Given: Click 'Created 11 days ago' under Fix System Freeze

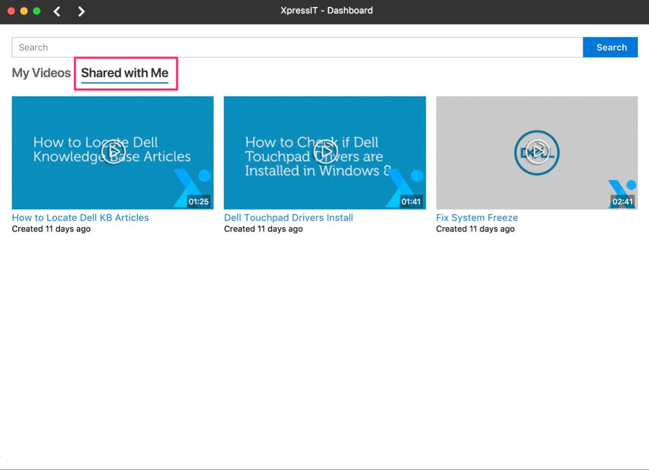Looking at the screenshot, I should click(476, 229).
